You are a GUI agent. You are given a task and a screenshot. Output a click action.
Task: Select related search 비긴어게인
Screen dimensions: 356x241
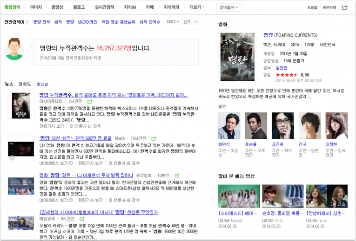coord(87,22)
